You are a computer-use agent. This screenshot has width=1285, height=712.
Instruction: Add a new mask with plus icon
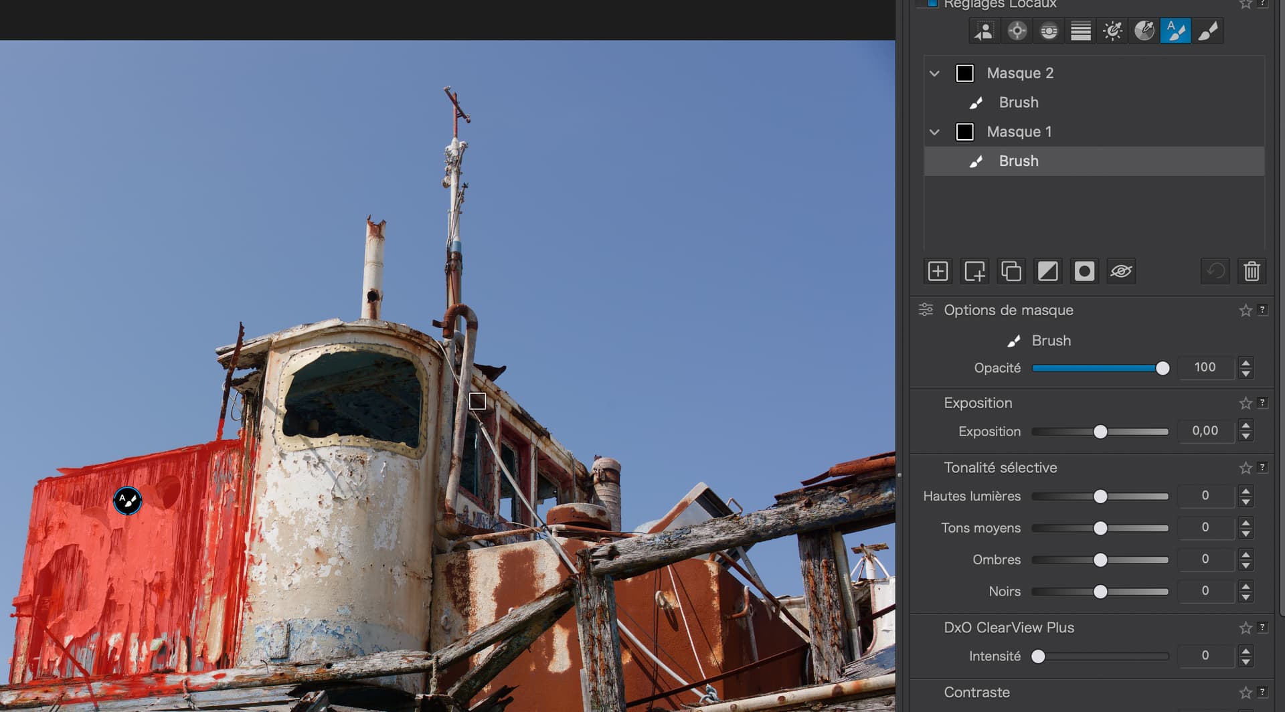(938, 271)
